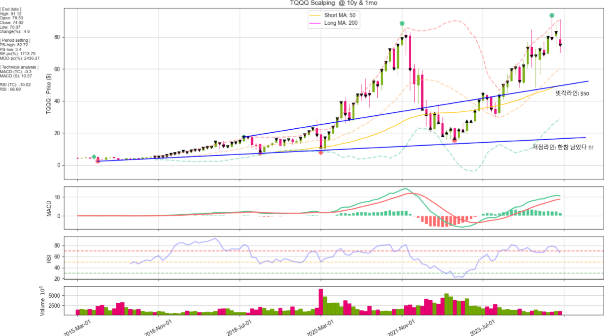Click the "[ End date ]" header
This screenshot has height=336, width=604.
(11, 9)
